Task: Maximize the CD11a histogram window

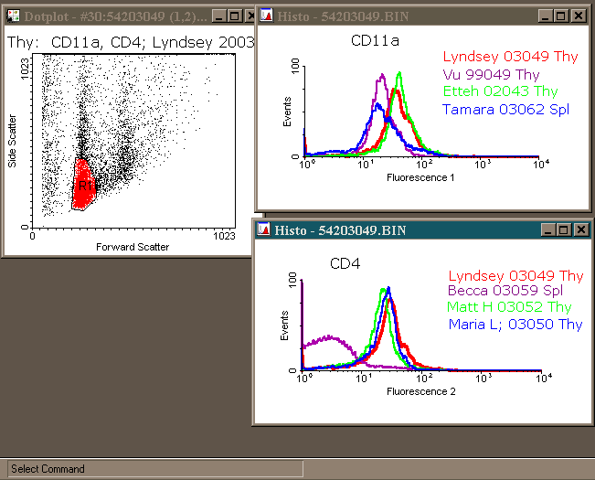Action: pos(562,16)
